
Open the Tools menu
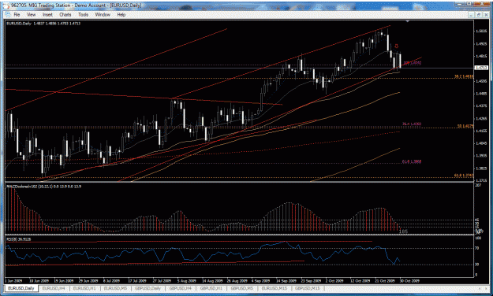pos(84,15)
